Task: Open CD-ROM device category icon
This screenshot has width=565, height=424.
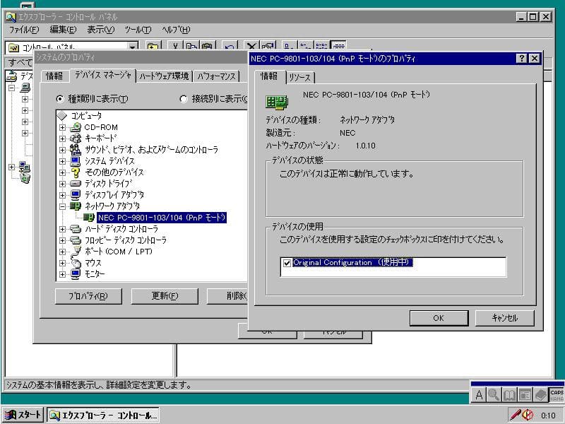Action: point(75,127)
